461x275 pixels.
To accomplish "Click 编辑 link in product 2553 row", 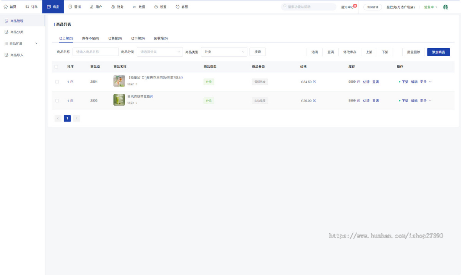I will pos(414,101).
